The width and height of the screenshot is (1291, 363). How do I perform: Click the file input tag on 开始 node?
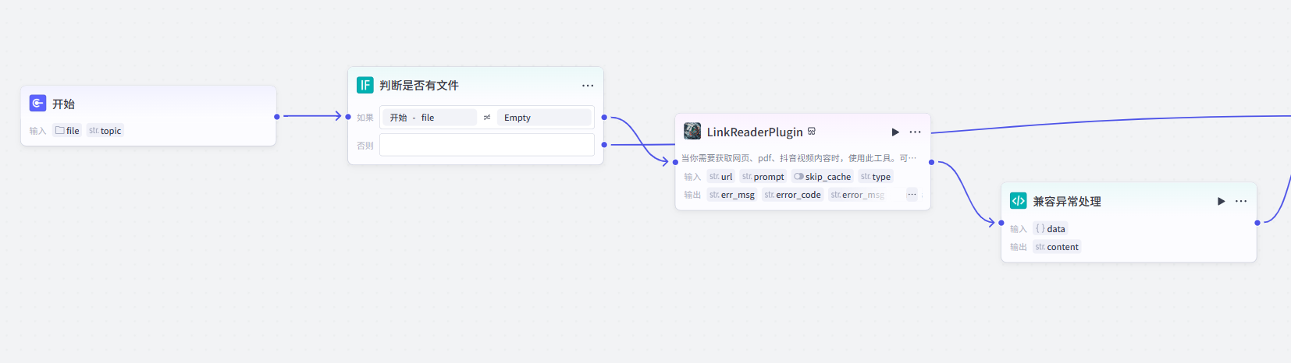click(67, 131)
